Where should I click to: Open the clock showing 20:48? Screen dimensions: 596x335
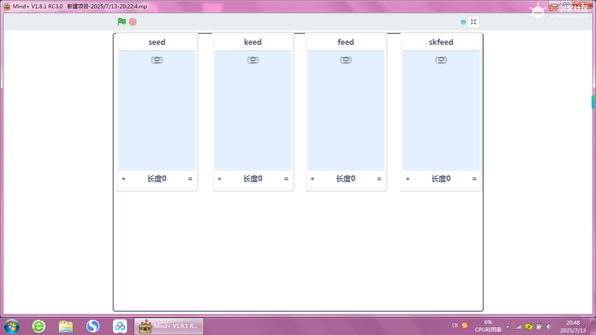point(573,326)
